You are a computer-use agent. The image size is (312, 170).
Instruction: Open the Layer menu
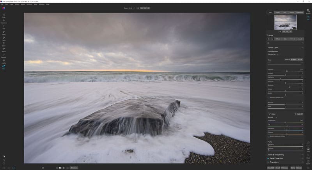[x=12, y=4]
